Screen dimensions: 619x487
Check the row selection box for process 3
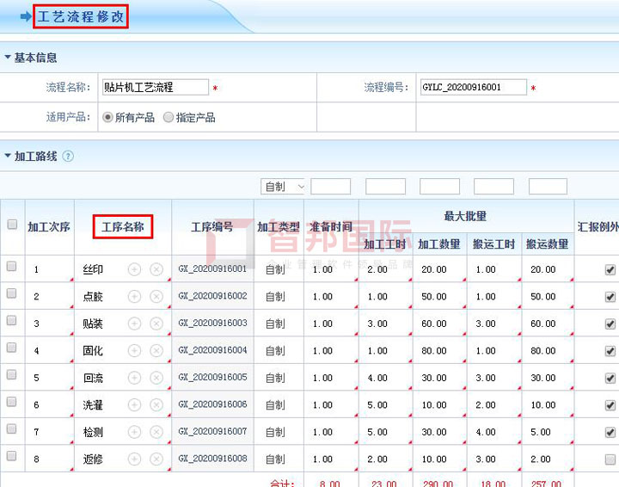pos(12,320)
